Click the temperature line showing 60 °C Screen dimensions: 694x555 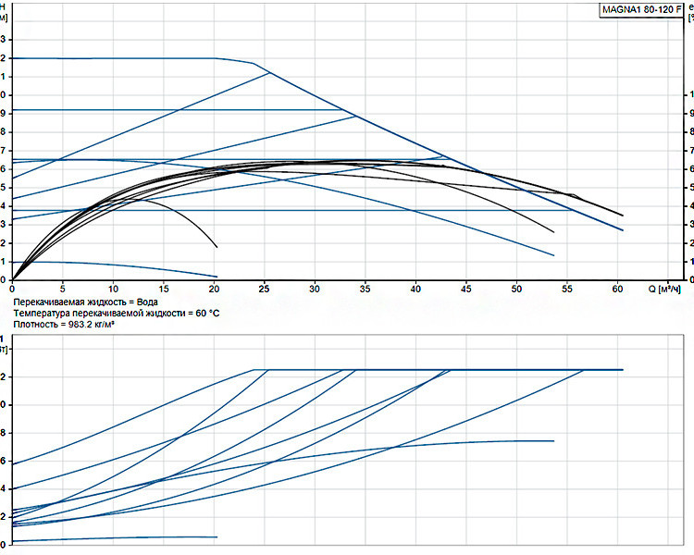point(116,314)
